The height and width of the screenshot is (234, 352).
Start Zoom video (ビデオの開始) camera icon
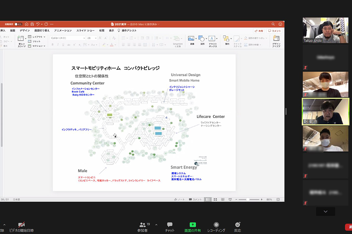[21, 224]
